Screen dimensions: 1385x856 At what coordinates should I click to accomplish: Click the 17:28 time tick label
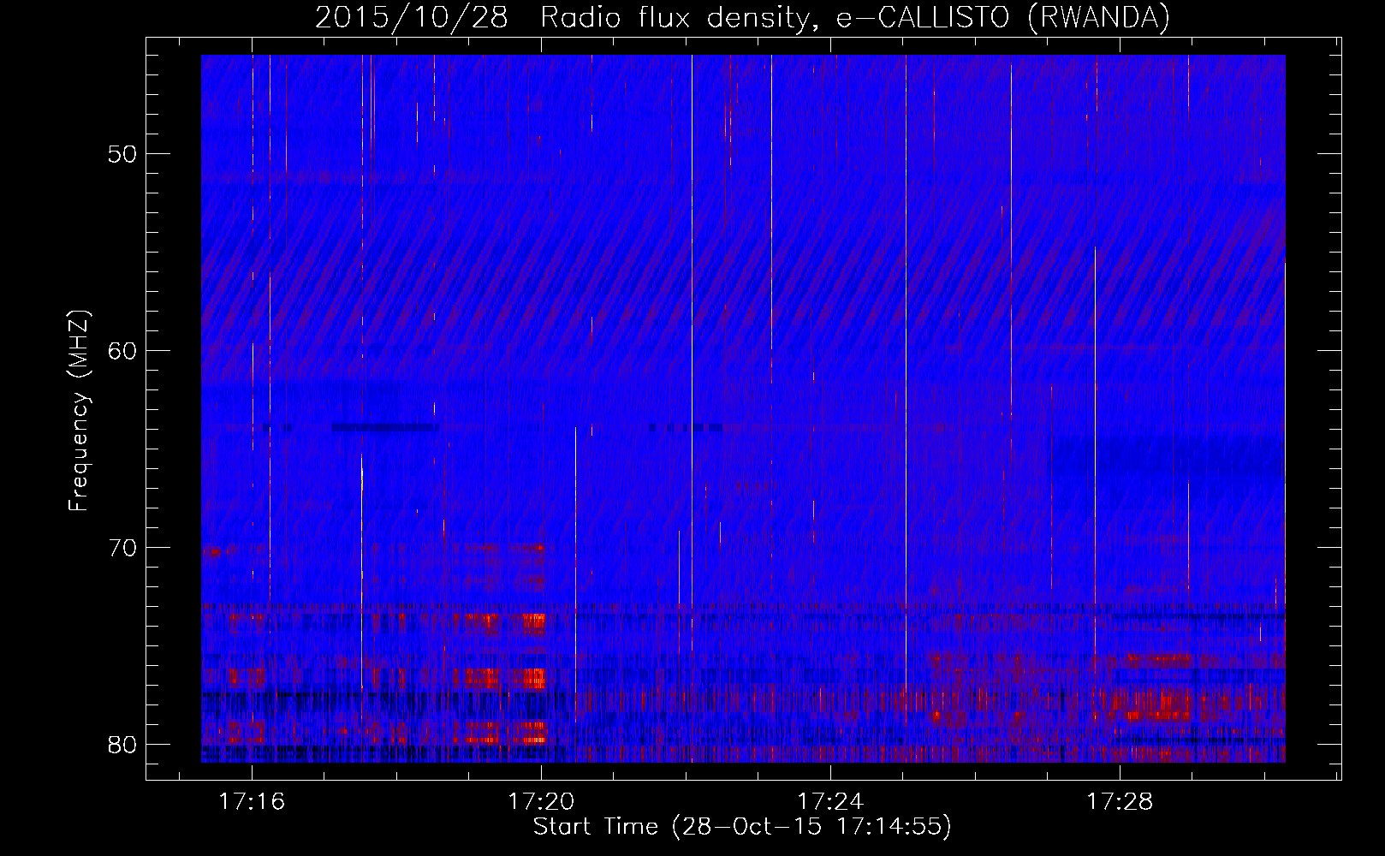point(1120,802)
